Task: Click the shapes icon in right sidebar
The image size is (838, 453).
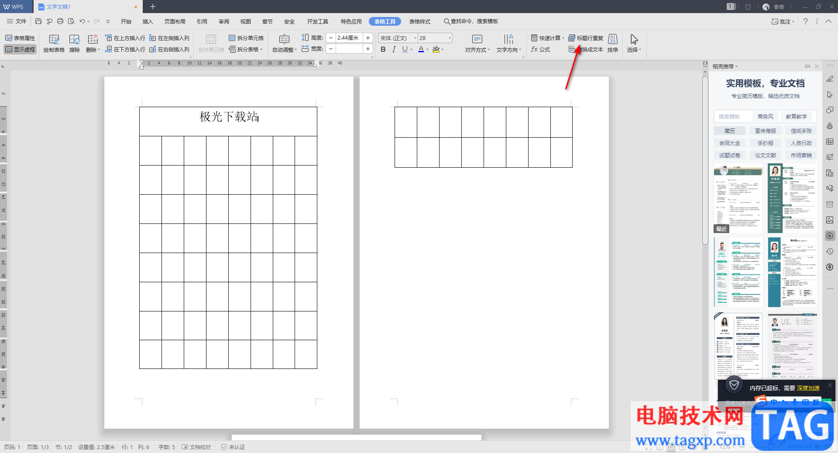Action: pyautogui.click(x=830, y=110)
